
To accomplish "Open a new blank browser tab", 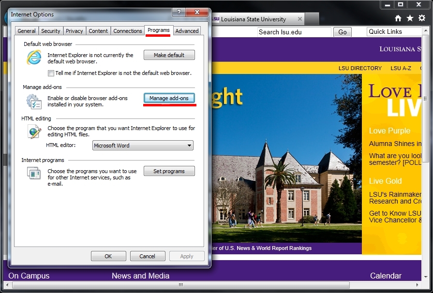I will [312, 19].
